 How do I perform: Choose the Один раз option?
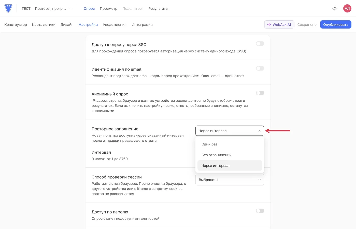pyautogui.click(x=230, y=144)
